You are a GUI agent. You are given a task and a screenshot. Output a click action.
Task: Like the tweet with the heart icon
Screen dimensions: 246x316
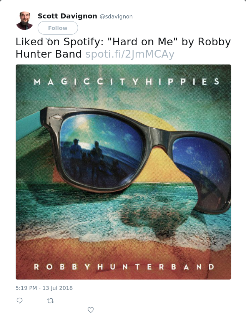click(91, 310)
